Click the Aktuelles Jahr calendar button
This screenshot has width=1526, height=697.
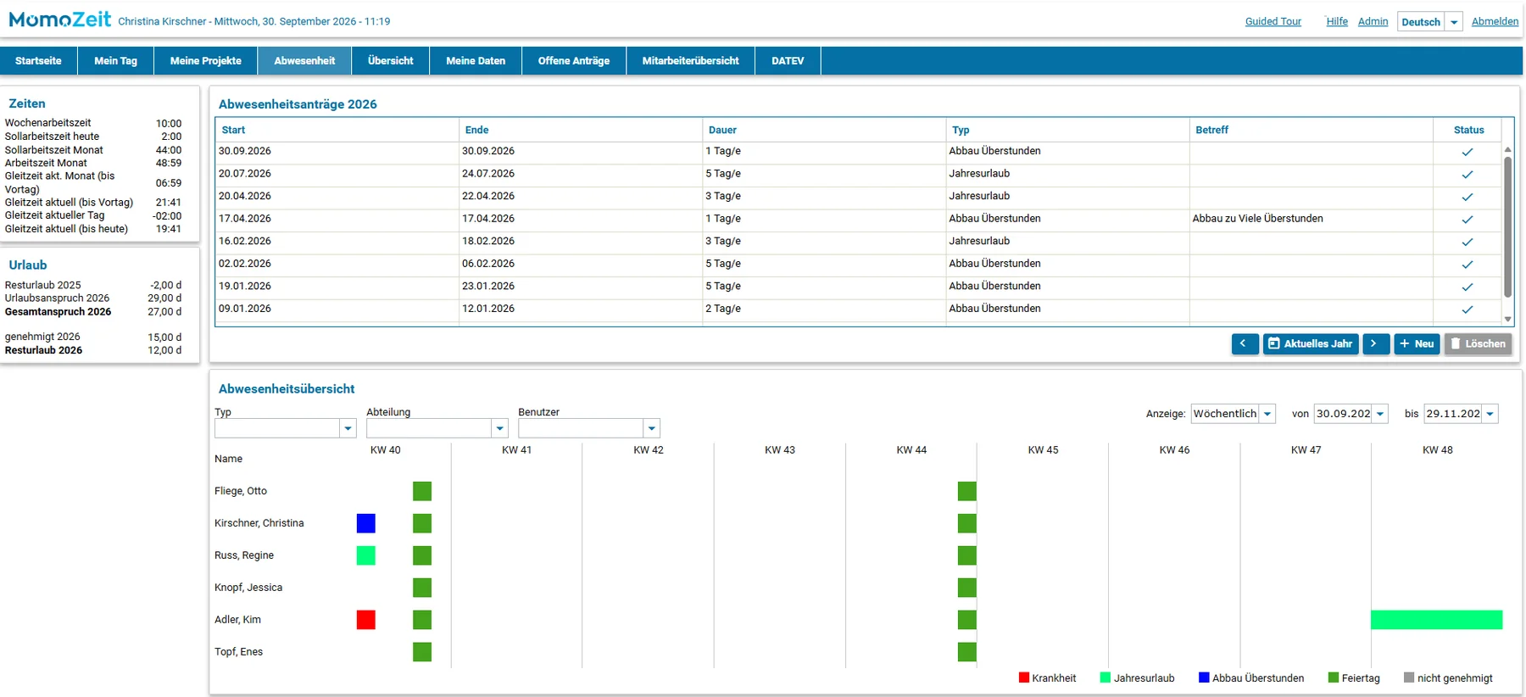click(x=1311, y=343)
